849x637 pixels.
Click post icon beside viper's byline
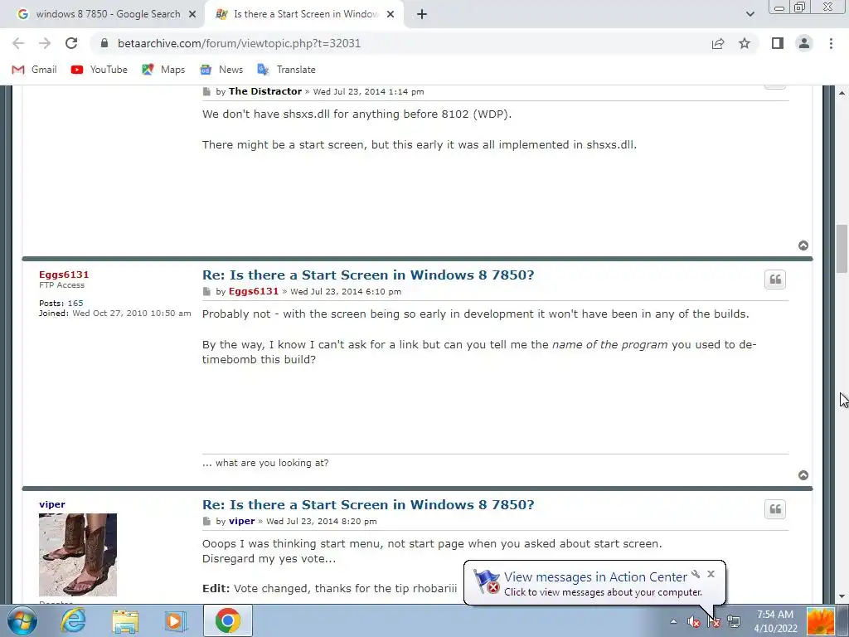pyautogui.click(x=206, y=521)
